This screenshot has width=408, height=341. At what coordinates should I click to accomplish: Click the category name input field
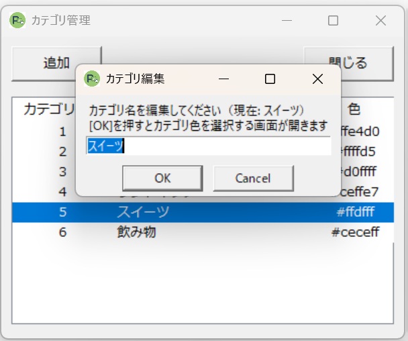coord(209,146)
